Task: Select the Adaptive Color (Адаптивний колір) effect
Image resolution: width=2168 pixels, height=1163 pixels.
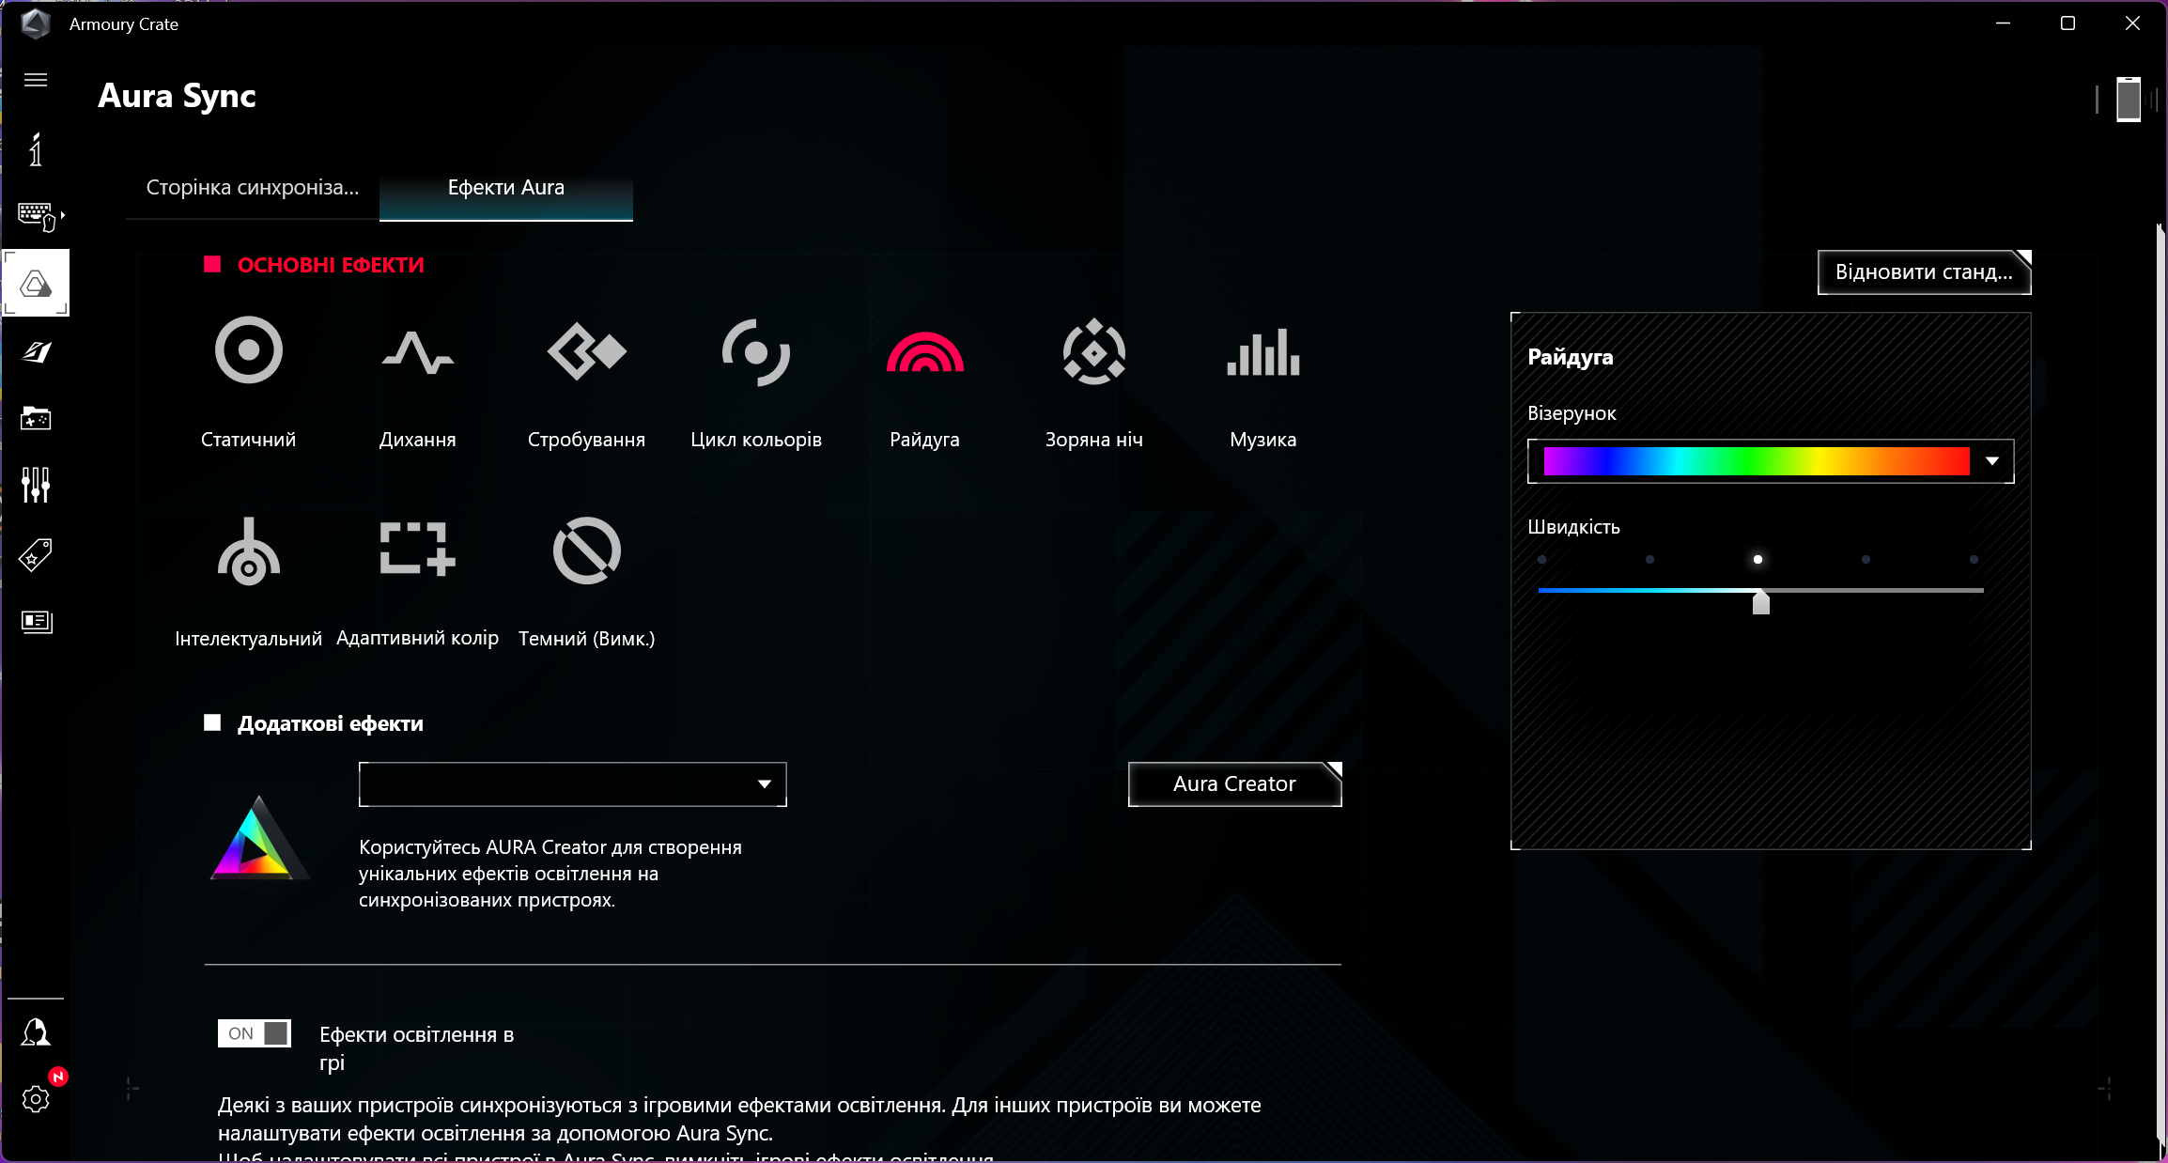Action: [417, 548]
